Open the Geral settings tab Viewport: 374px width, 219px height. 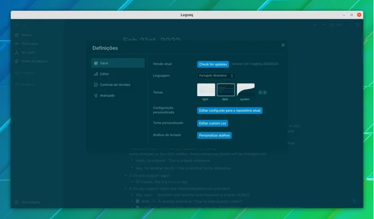pos(118,63)
